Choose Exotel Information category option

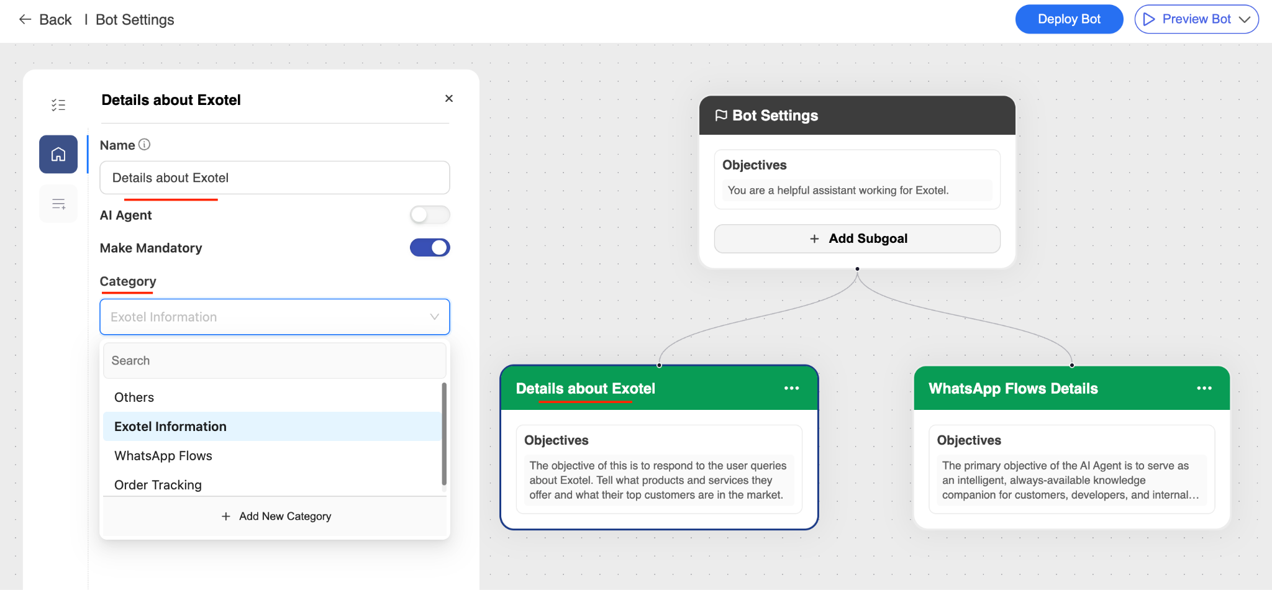click(272, 427)
